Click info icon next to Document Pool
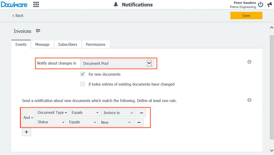The width and height of the screenshot is (274, 155). (249, 62)
